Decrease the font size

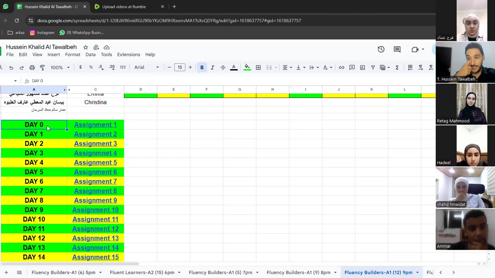coord(169,67)
